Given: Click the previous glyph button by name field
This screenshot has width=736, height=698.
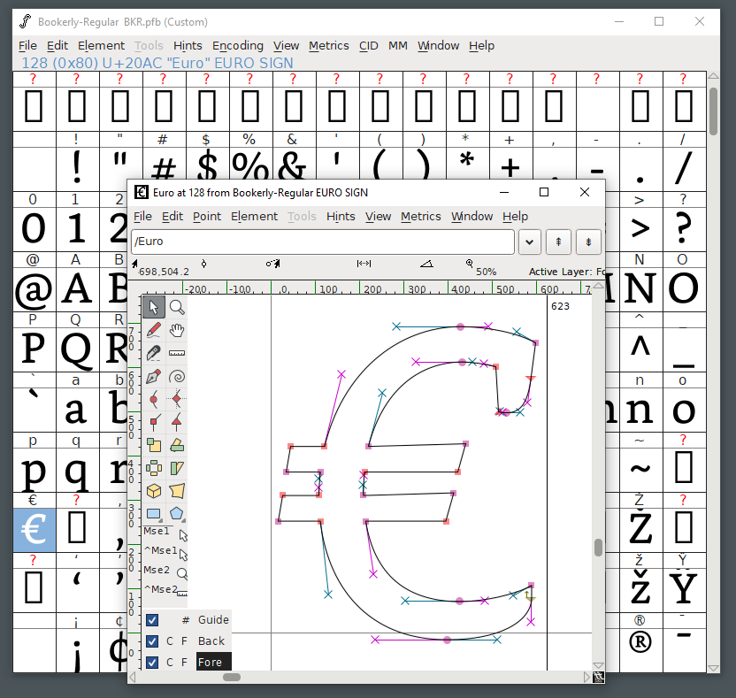Looking at the screenshot, I should [558, 242].
